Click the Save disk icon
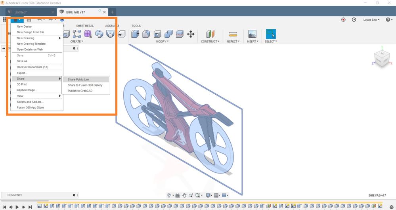This screenshot has width=396, height=210. pos(29,20)
